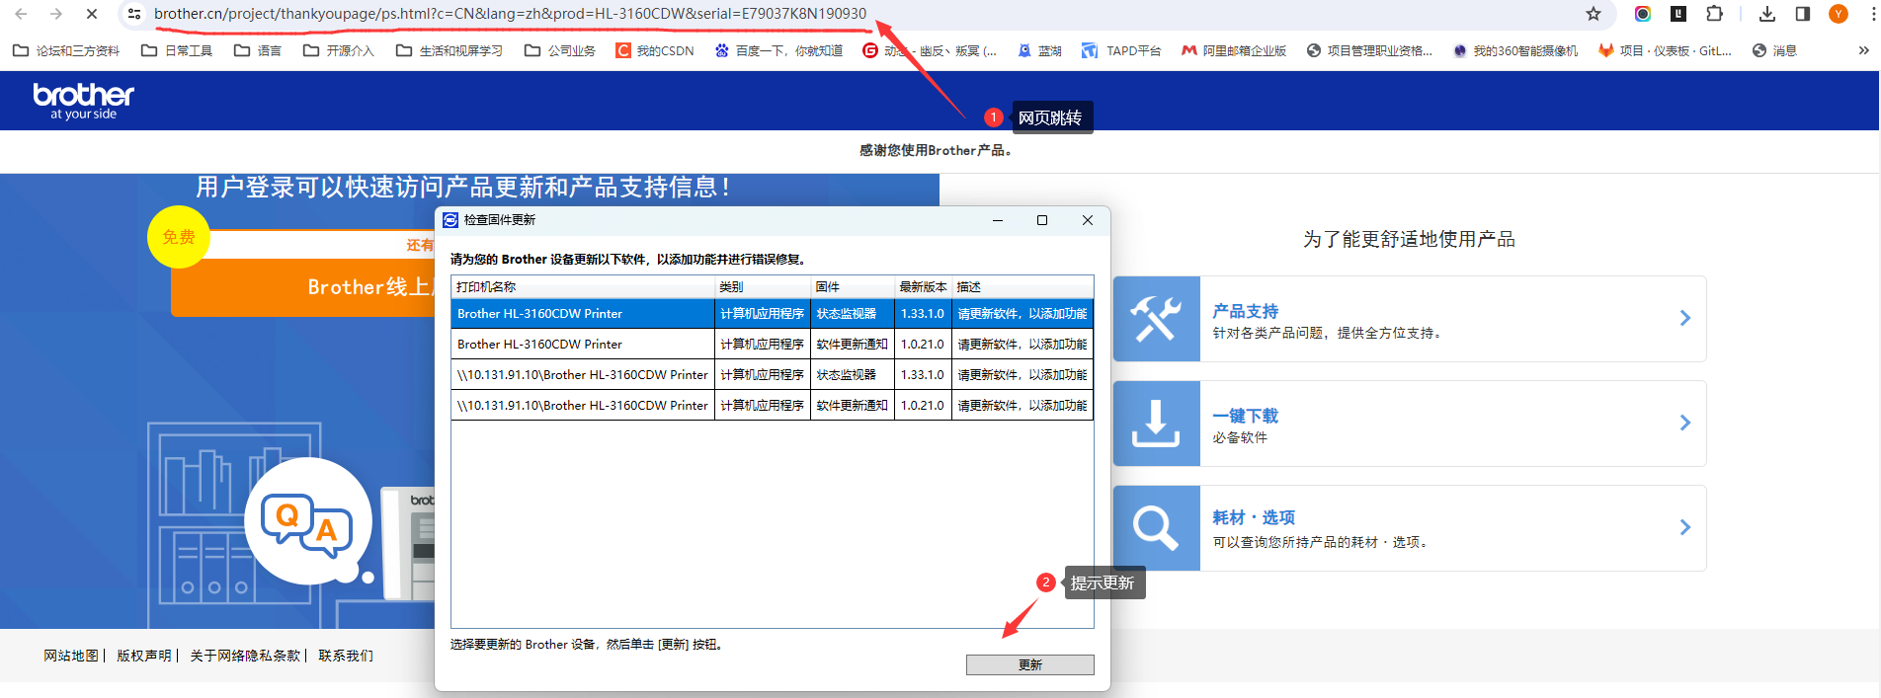Click chevron arrow on 耗材·选项 card
Viewport: 1881px width, 698px height.
point(1685,527)
